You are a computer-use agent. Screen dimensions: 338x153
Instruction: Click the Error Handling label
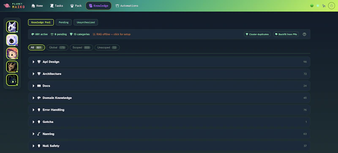coord(54,110)
